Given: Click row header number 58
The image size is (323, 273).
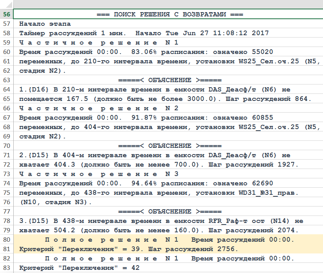Looking at the screenshot, I should (x=6, y=33).
